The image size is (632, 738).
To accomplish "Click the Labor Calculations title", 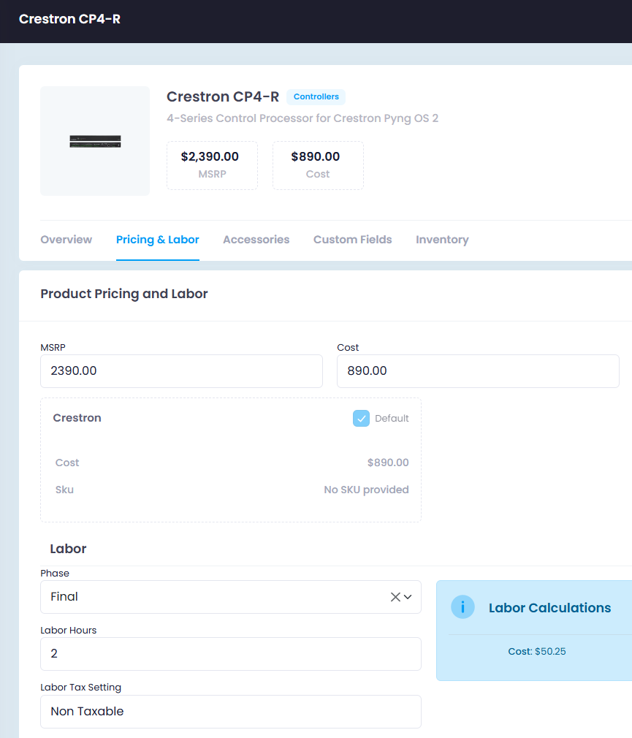I will click(x=549, y=608).
